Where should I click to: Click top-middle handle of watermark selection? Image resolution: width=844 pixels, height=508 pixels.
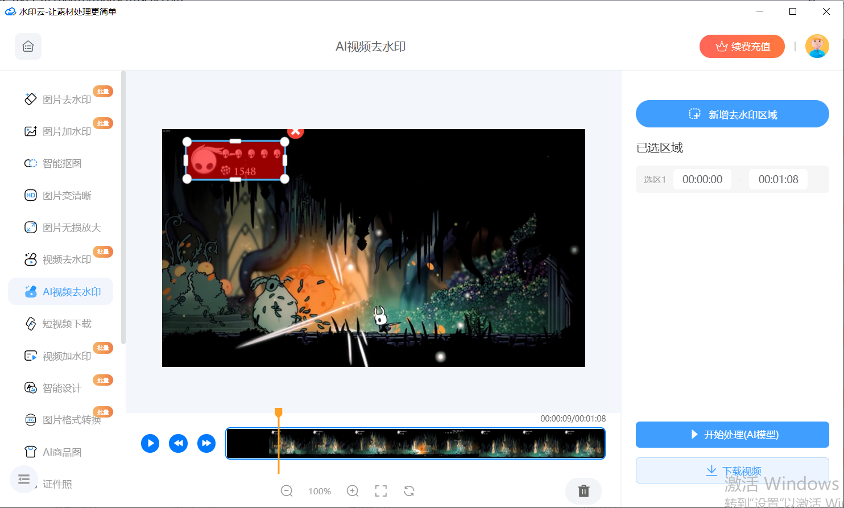[x=235, y=141]
